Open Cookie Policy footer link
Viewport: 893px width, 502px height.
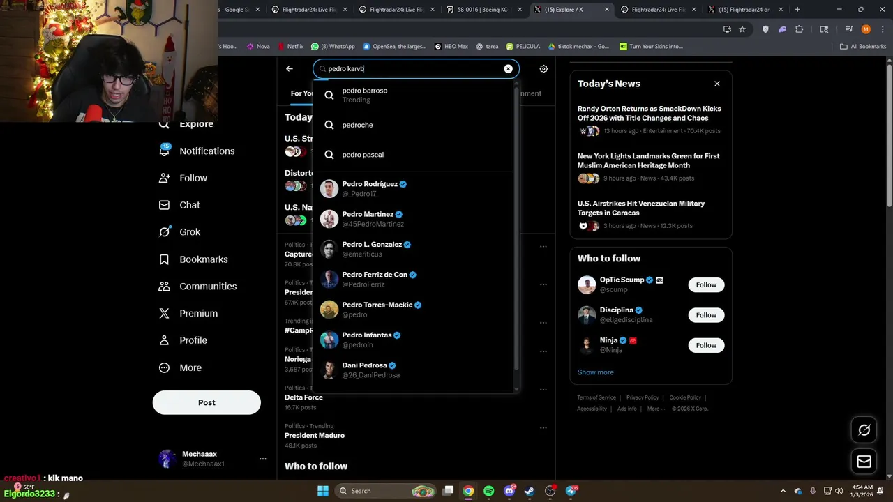point(685,397)
